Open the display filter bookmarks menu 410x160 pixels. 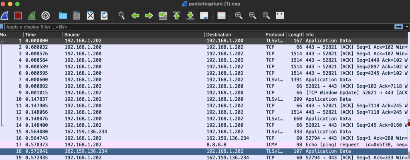point(2,27)
